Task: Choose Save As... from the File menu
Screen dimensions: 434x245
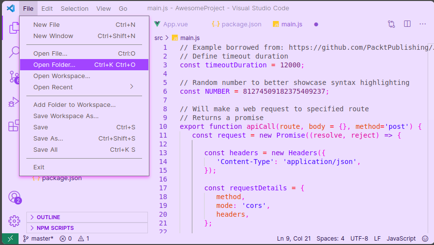Action: 84,139
